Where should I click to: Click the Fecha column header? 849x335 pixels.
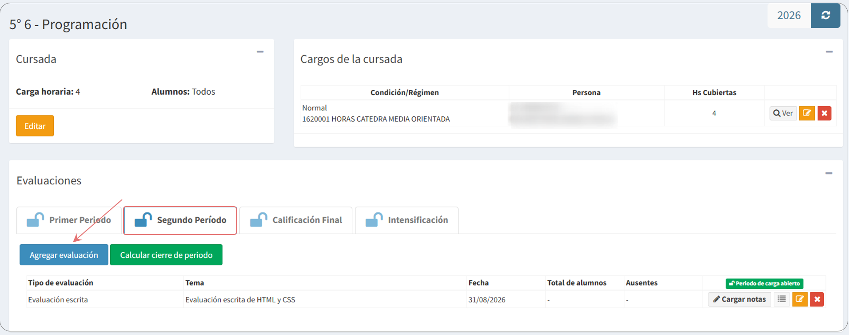[x=478, y=283]
